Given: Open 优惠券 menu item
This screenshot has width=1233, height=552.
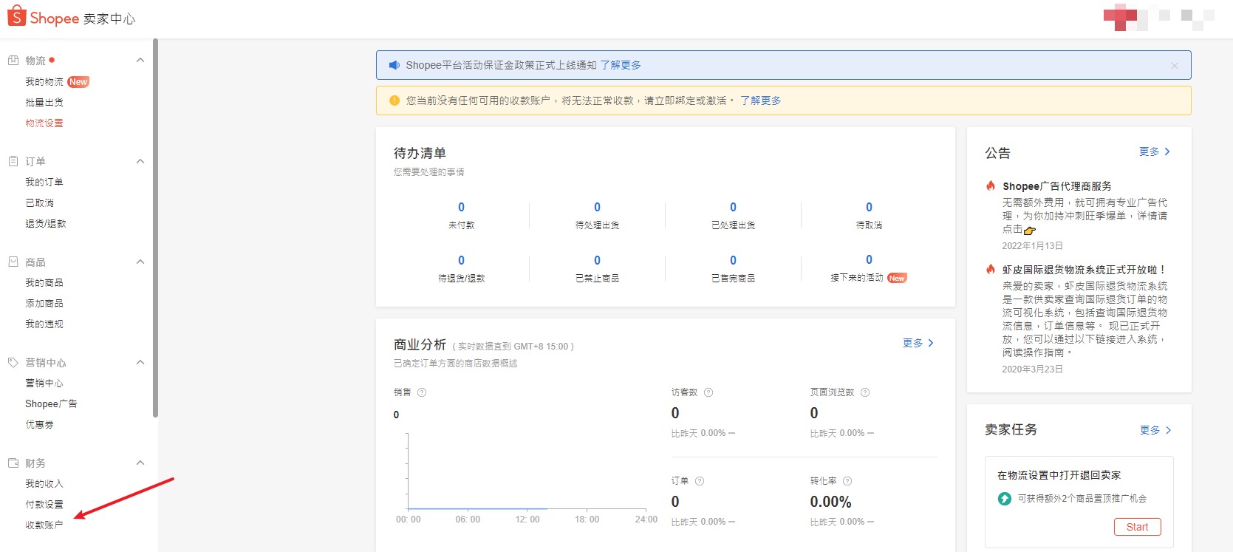Looking at the screenshot, I should click(x=39, y=425).
